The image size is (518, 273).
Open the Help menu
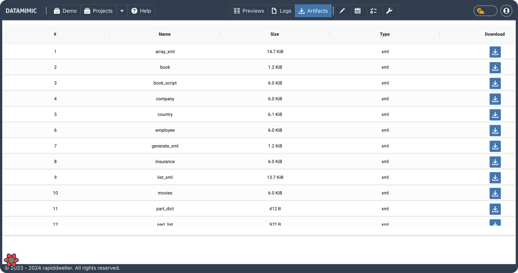pos(141,11)
